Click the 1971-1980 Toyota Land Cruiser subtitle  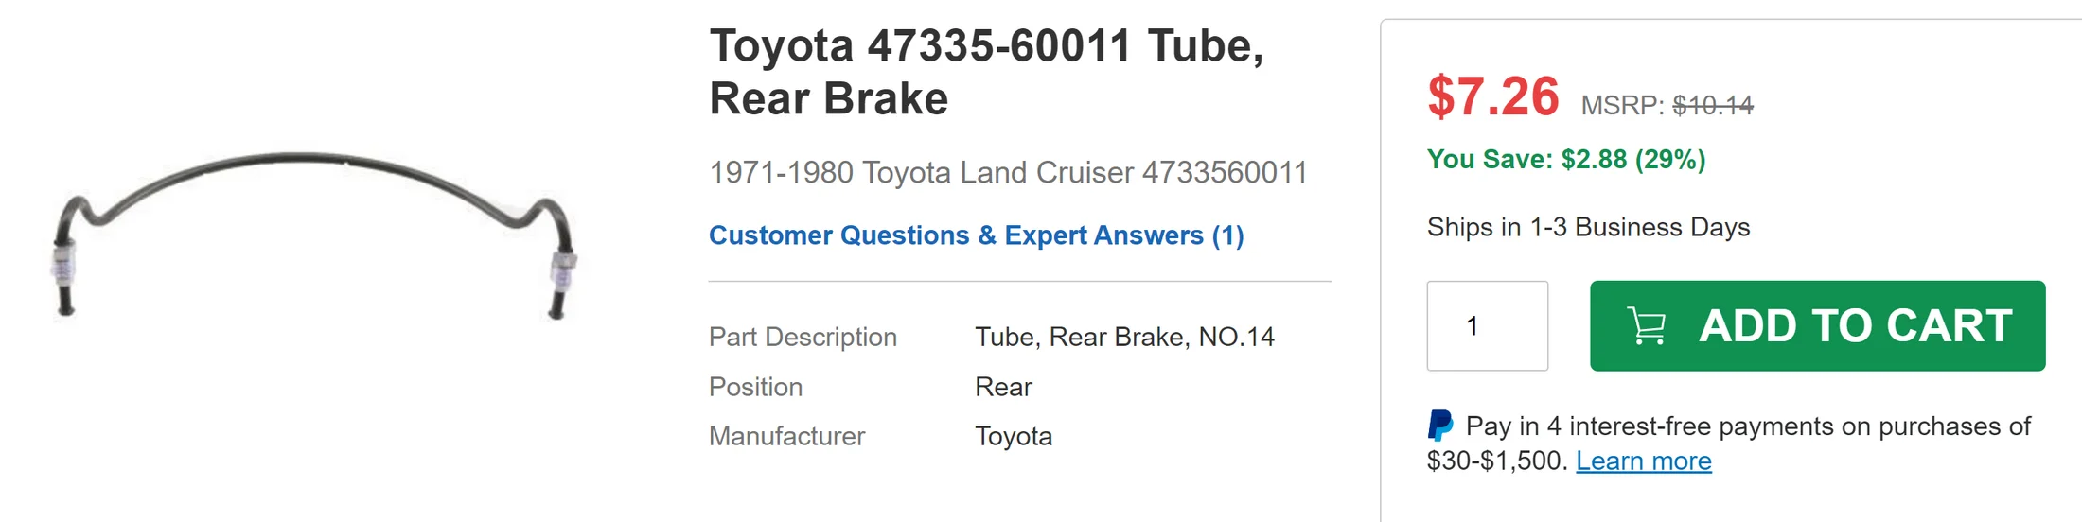coord(1008,173)
